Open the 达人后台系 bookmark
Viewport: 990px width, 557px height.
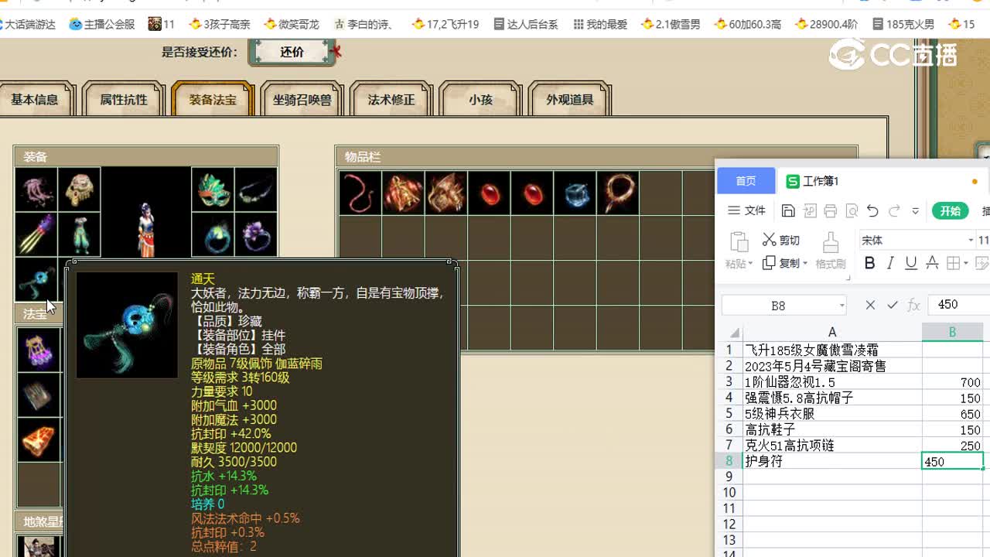[526, 24]
